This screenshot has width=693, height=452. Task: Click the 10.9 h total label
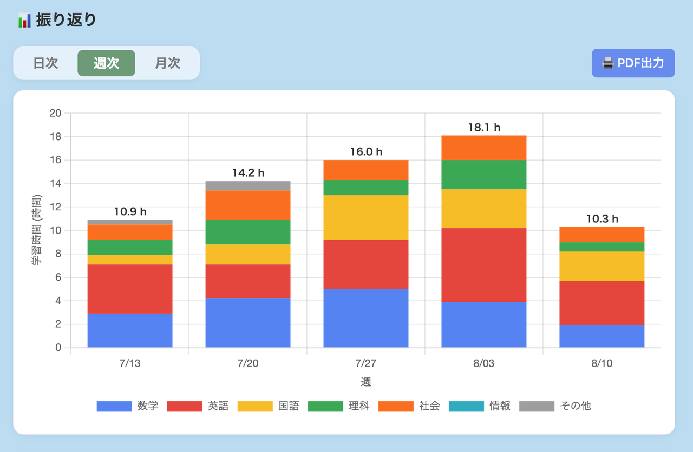130,212
